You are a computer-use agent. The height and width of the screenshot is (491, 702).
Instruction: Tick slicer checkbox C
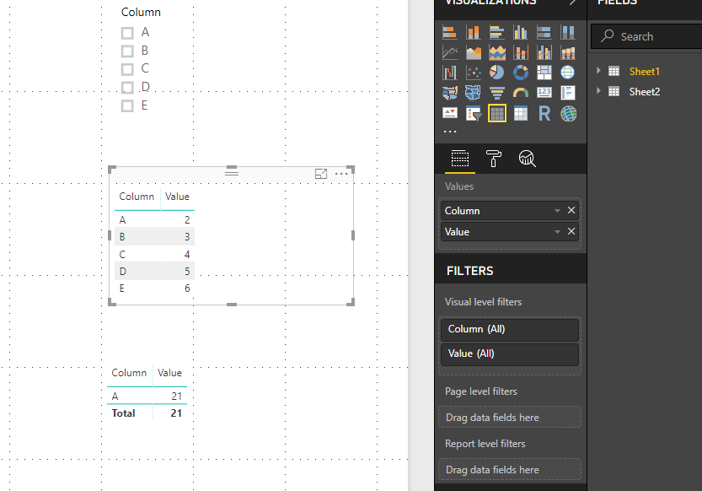coord(127,69)
